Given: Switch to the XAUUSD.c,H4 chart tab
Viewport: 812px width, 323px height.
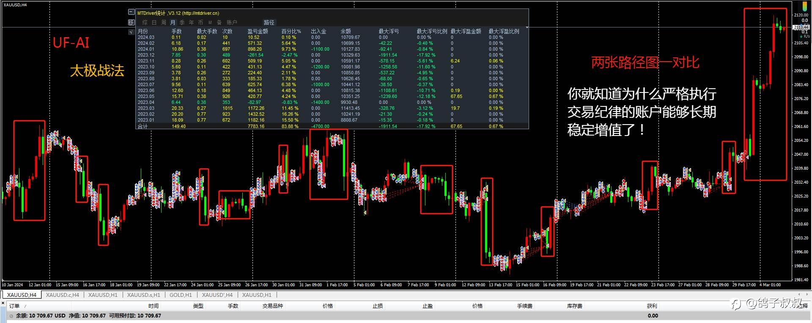Looking at the screenshot, I should coord(63,295).
